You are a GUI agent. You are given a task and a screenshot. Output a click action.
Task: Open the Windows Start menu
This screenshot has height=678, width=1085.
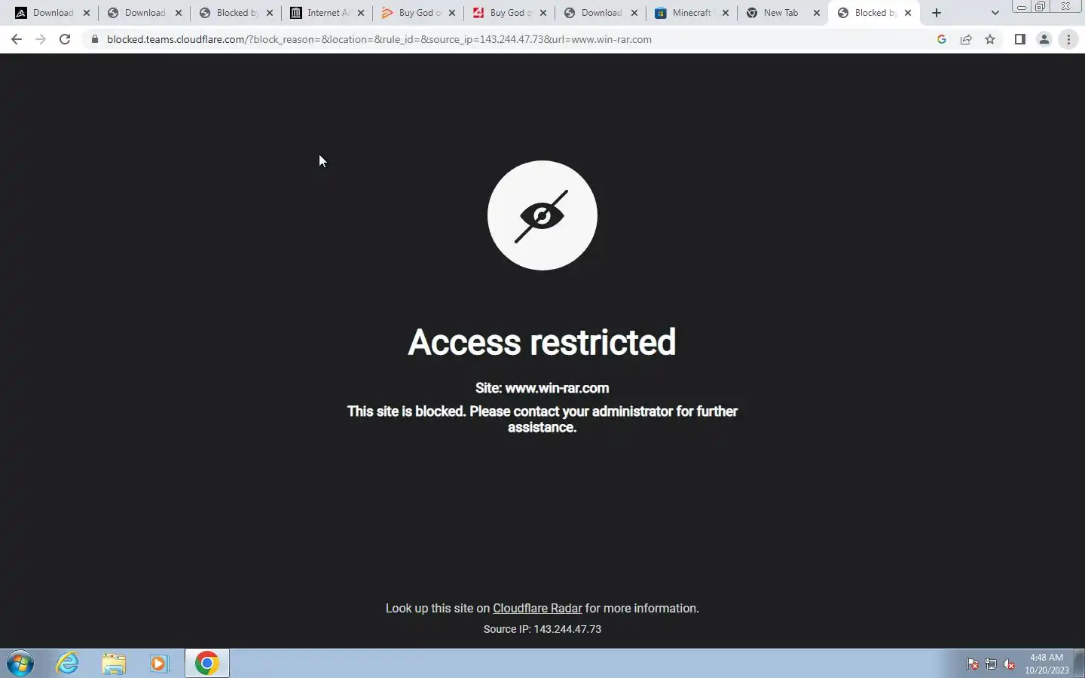[20, 664]
